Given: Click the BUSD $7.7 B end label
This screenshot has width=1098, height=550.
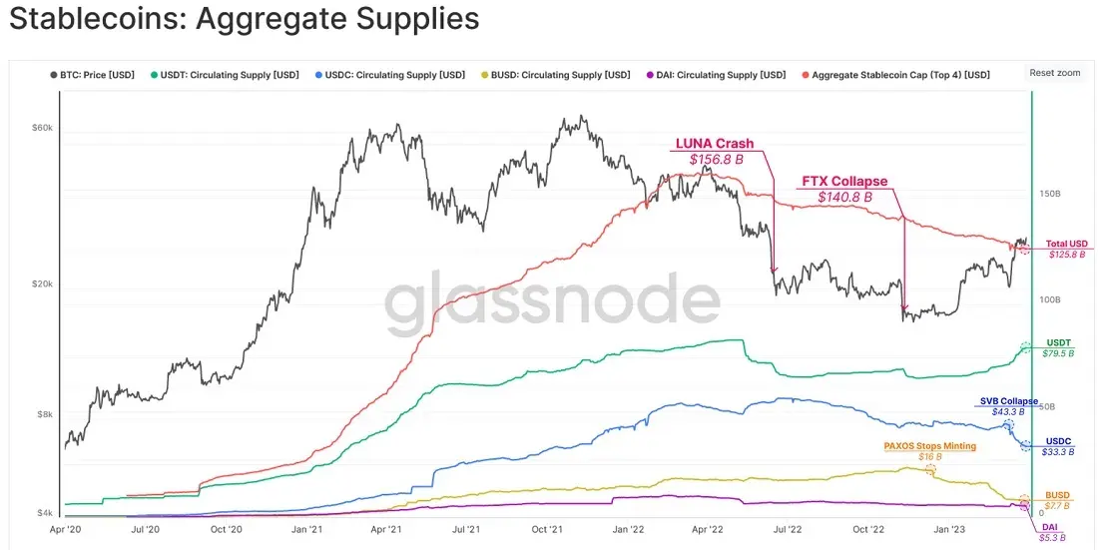Looking at the screenshot, I should [1057, 499].
